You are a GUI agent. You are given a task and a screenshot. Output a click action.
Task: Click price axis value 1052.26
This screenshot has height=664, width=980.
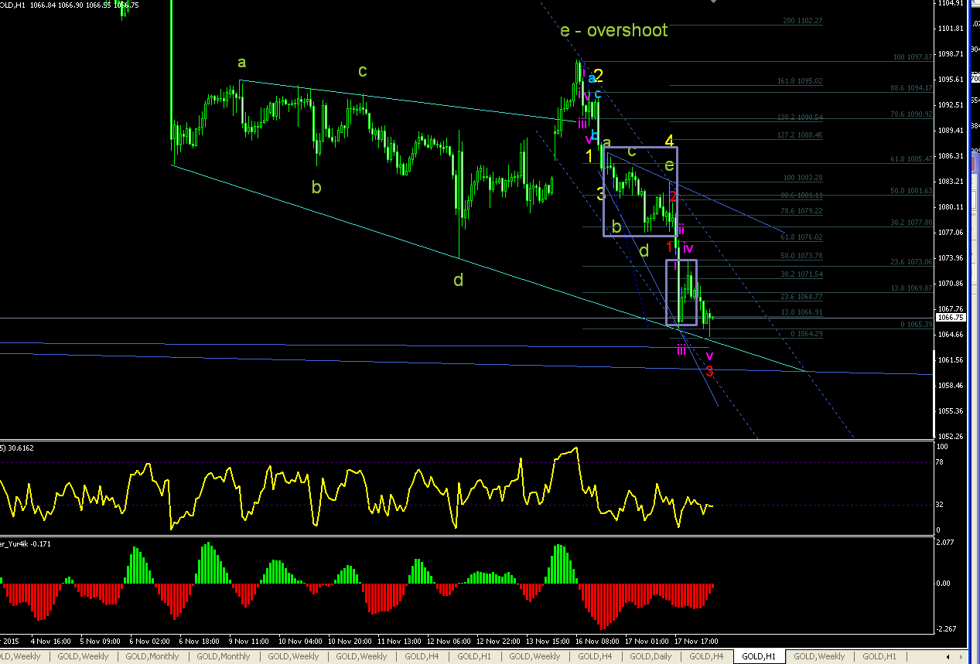(x=950, y=436)
